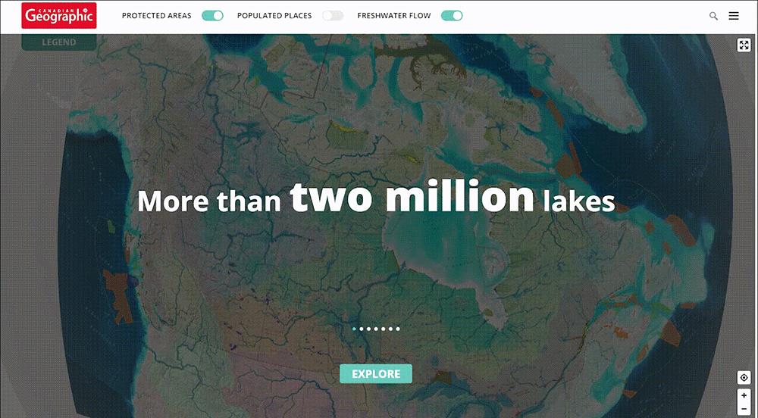The image size is (758, 418).
Task: Enter fullscreen map view
Action: point(744,45)
